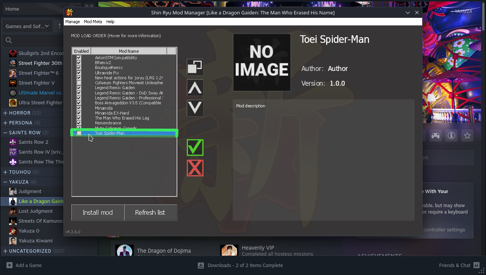Select Ultra Street Fighter in Steam list

tap(40, 102)
